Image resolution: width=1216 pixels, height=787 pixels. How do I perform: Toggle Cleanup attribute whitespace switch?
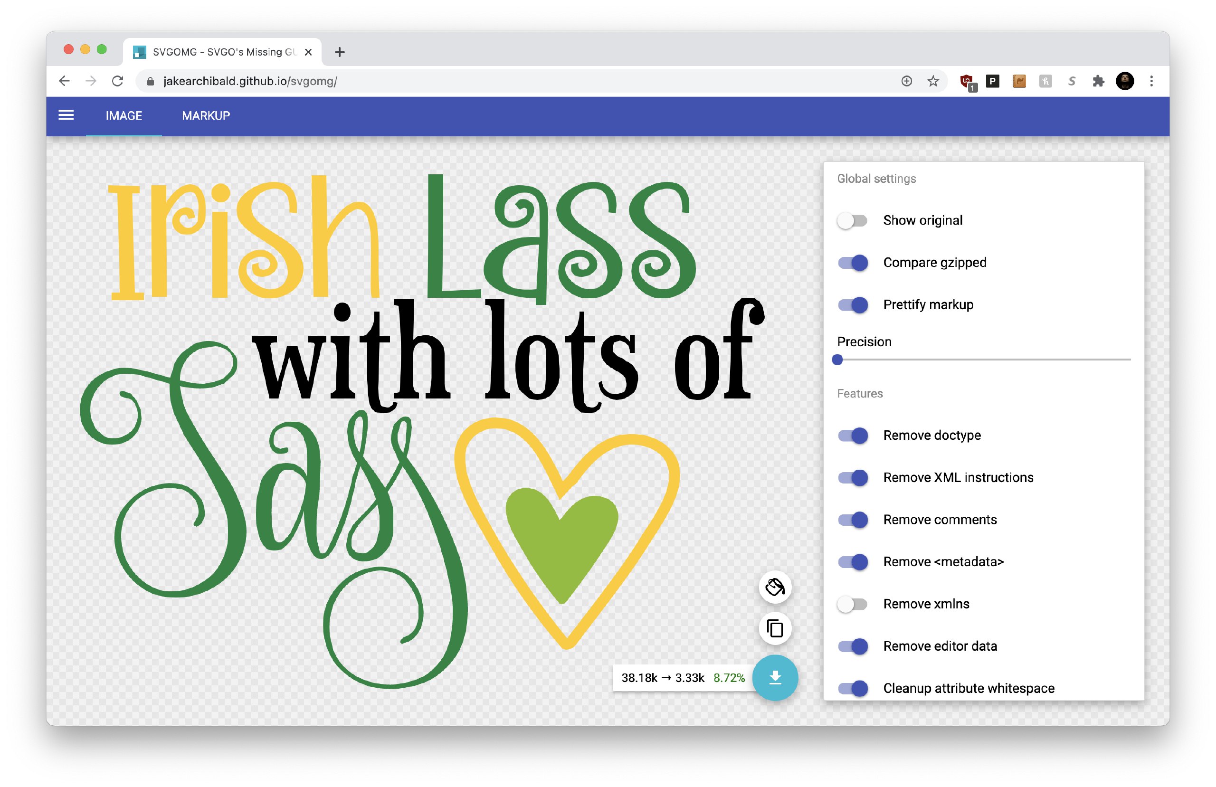pos(852,688)
